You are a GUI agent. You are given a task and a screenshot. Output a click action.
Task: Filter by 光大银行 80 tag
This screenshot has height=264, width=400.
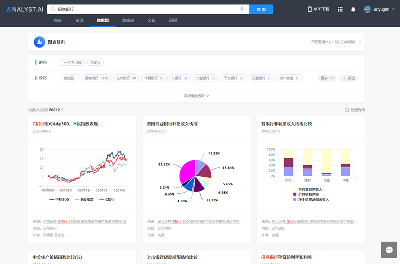126,78
